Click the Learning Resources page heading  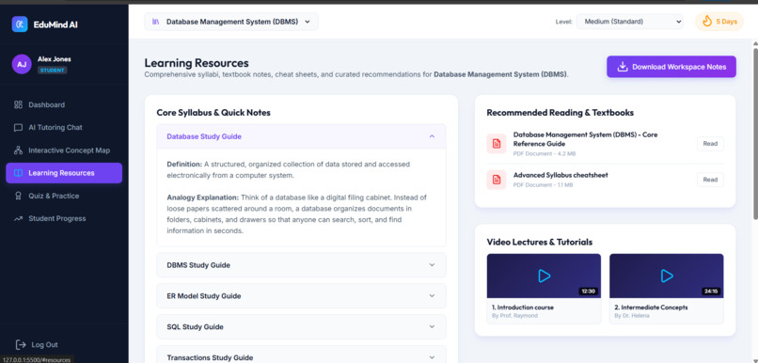click(x=197, y=63)
